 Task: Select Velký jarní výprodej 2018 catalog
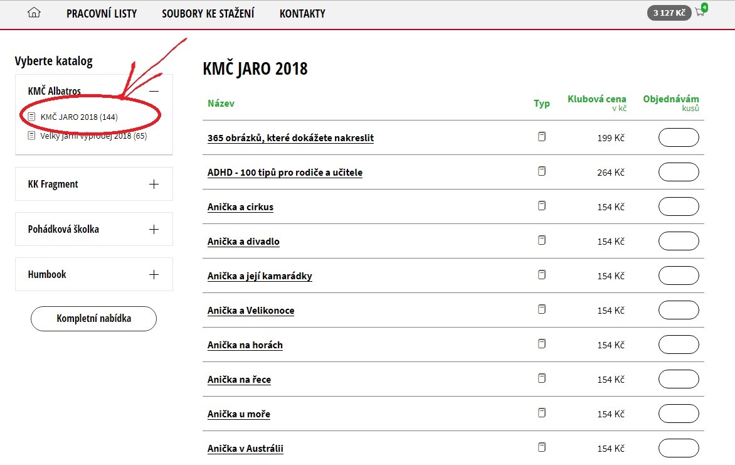pyautogui.click(x=93, y=136)
